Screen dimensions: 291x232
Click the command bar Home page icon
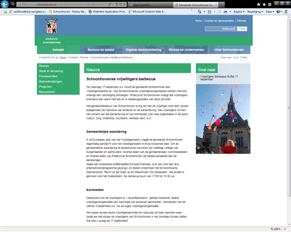click(200, 12)
